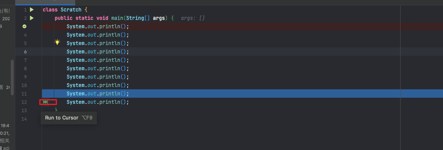Select the active editor tab at top

tap(45, 2)
